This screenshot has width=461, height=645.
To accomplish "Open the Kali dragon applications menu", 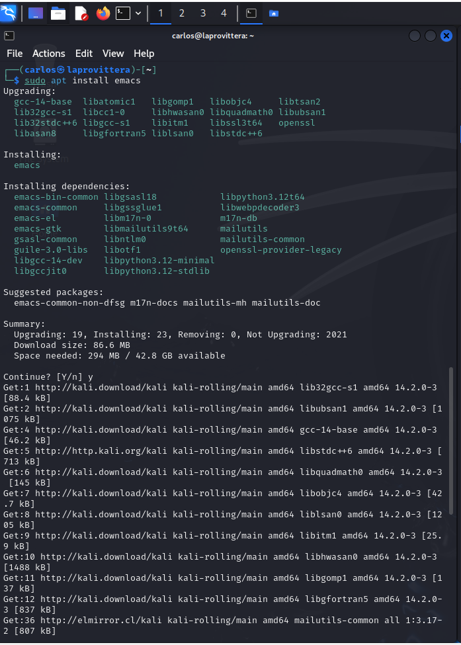I will click(8, 13).
